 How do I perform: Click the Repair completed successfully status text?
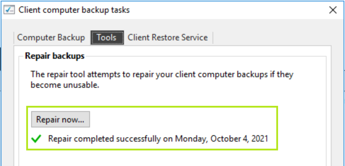pyautogui.click(x=158, y=139)
